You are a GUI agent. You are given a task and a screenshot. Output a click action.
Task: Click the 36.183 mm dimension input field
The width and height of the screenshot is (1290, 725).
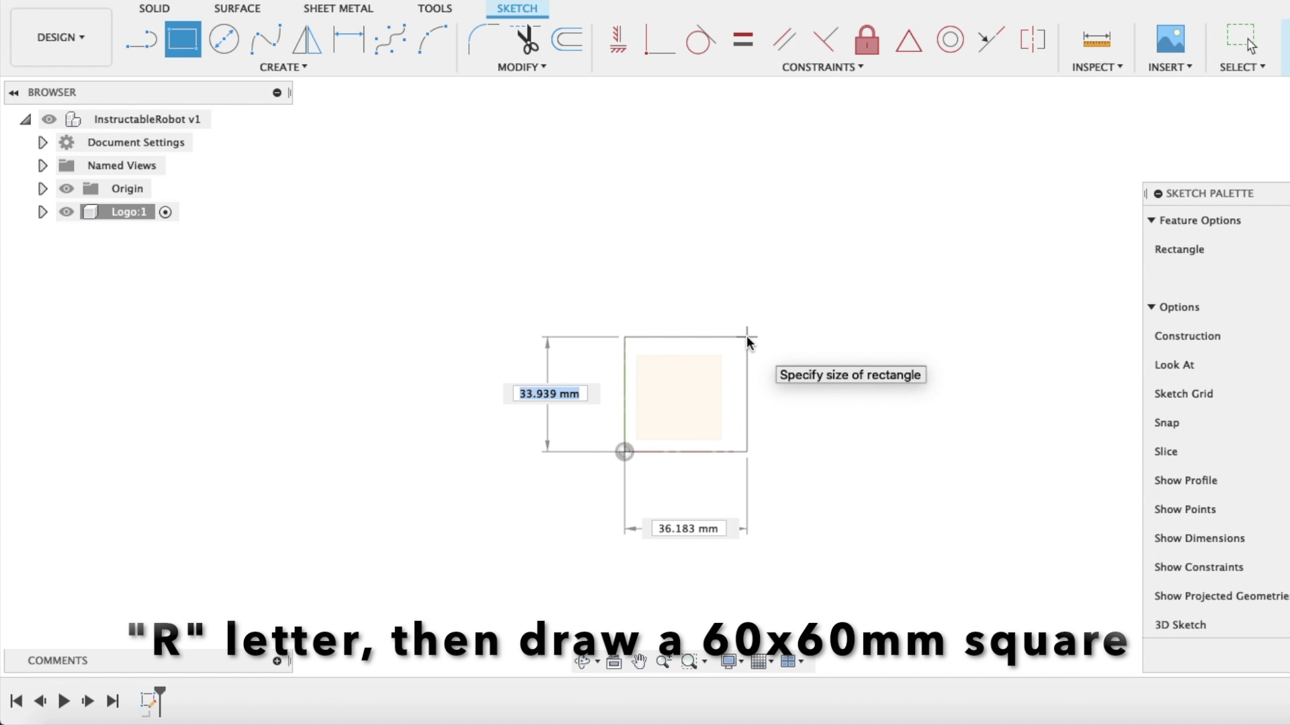click(688, 528)
